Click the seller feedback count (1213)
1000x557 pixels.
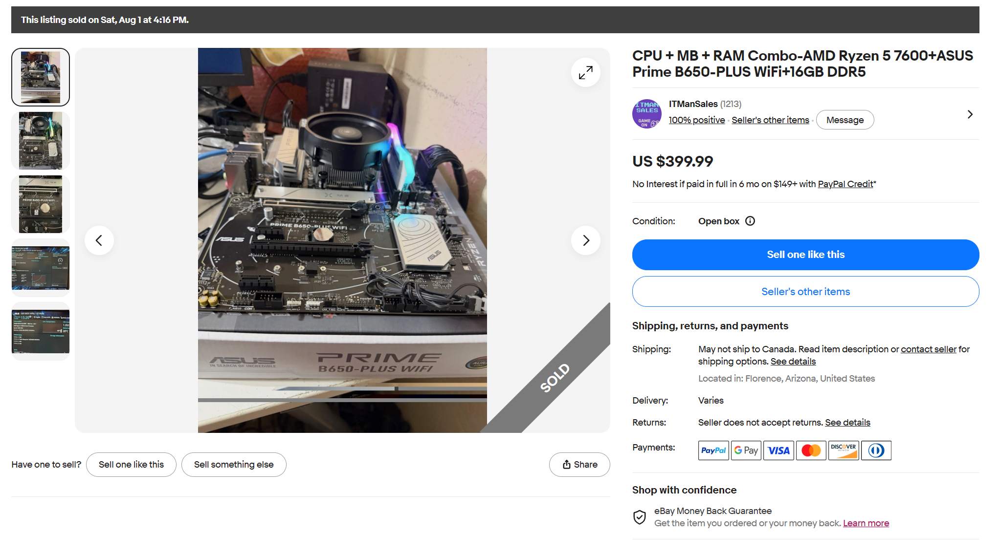coord(731,104)
